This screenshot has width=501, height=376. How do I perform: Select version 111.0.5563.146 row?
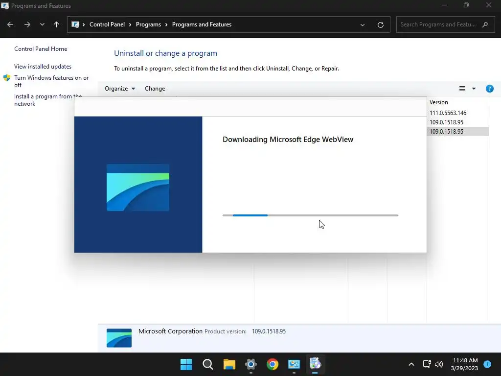pyautogui.click(x=448, y=113)
